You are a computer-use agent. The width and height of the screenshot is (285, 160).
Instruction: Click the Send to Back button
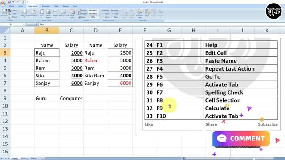(x=132, y=14)
